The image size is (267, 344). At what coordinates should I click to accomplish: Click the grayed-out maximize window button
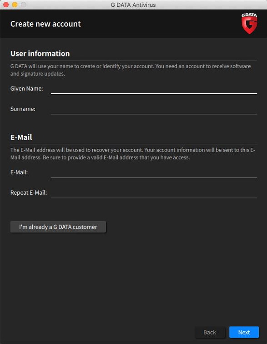24,5
